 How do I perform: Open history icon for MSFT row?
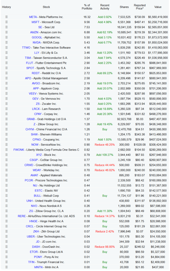point(7,22)
